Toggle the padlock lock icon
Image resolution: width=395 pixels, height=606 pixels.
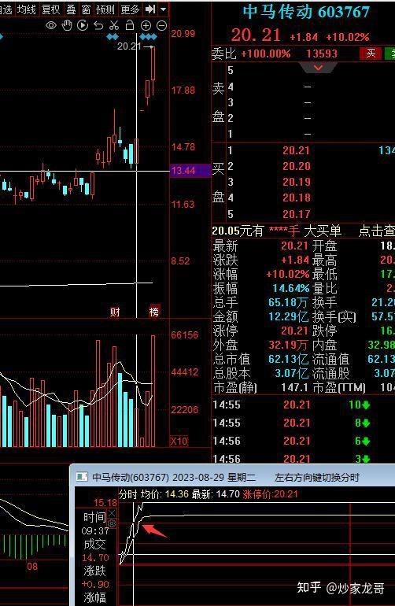coord(130,25)
